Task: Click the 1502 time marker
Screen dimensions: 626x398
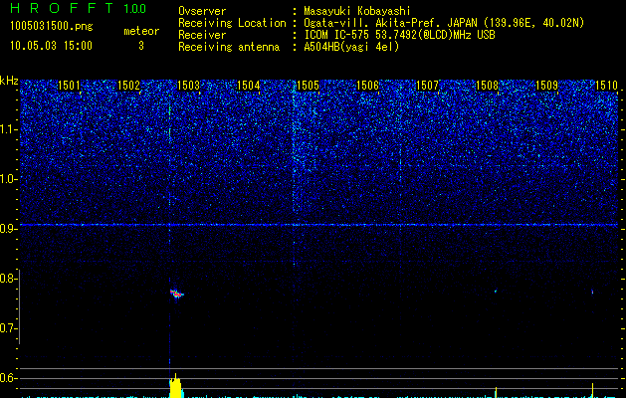Action: tap(128, 86)
